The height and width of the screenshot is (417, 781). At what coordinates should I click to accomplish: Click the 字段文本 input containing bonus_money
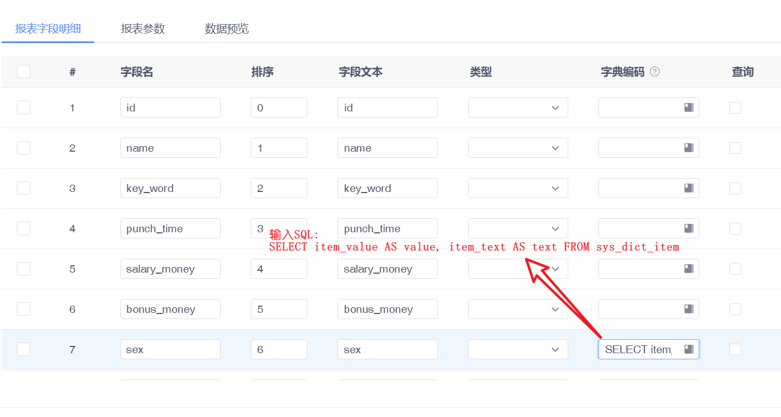tap(387, 309)
